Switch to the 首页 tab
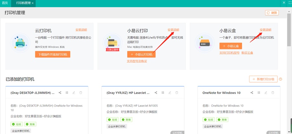 [5, 3]
